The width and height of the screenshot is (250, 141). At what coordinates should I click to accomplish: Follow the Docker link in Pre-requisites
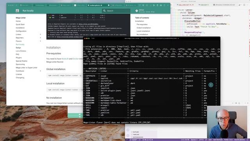[76, 59]
